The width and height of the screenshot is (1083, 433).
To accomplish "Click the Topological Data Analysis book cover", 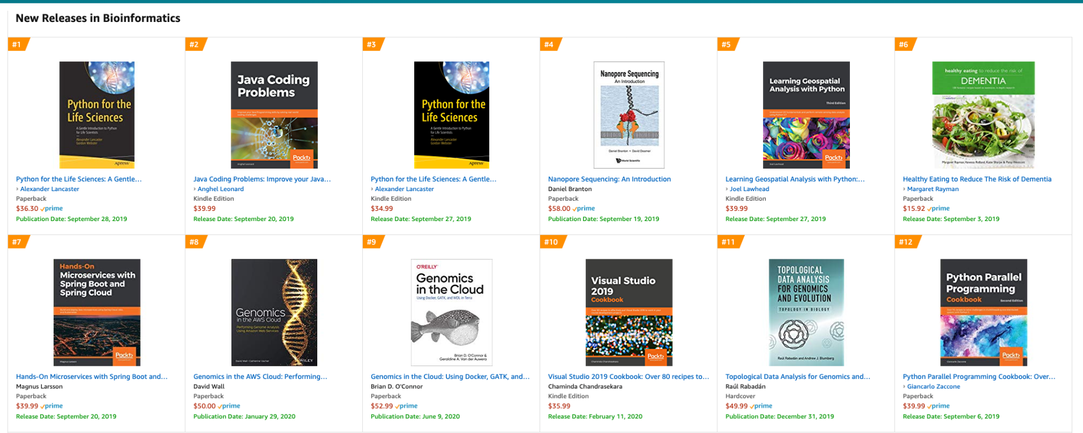I will click(x=806, y=312).
